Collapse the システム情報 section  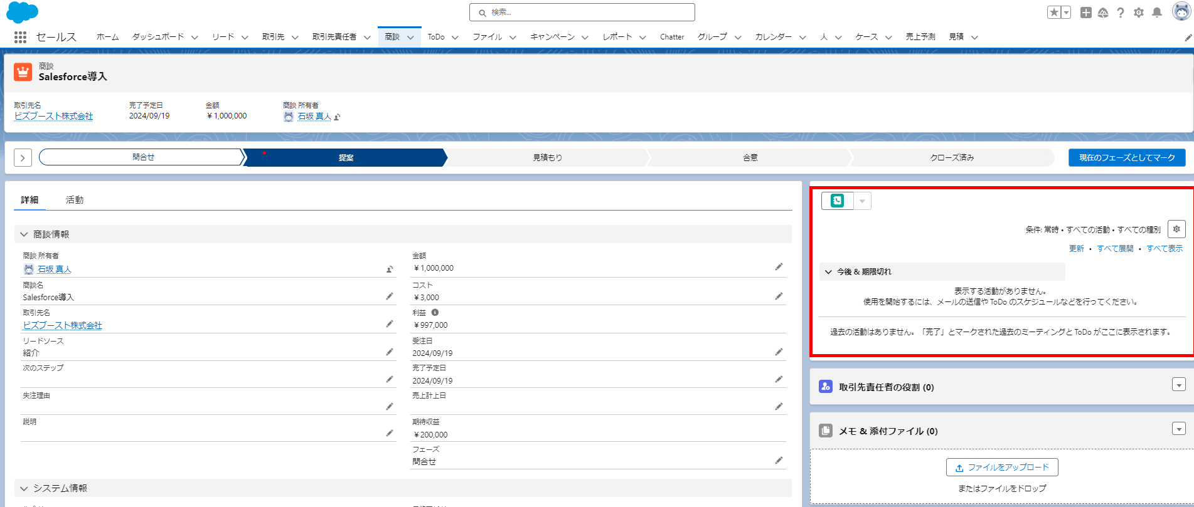(x=24, y=488)
